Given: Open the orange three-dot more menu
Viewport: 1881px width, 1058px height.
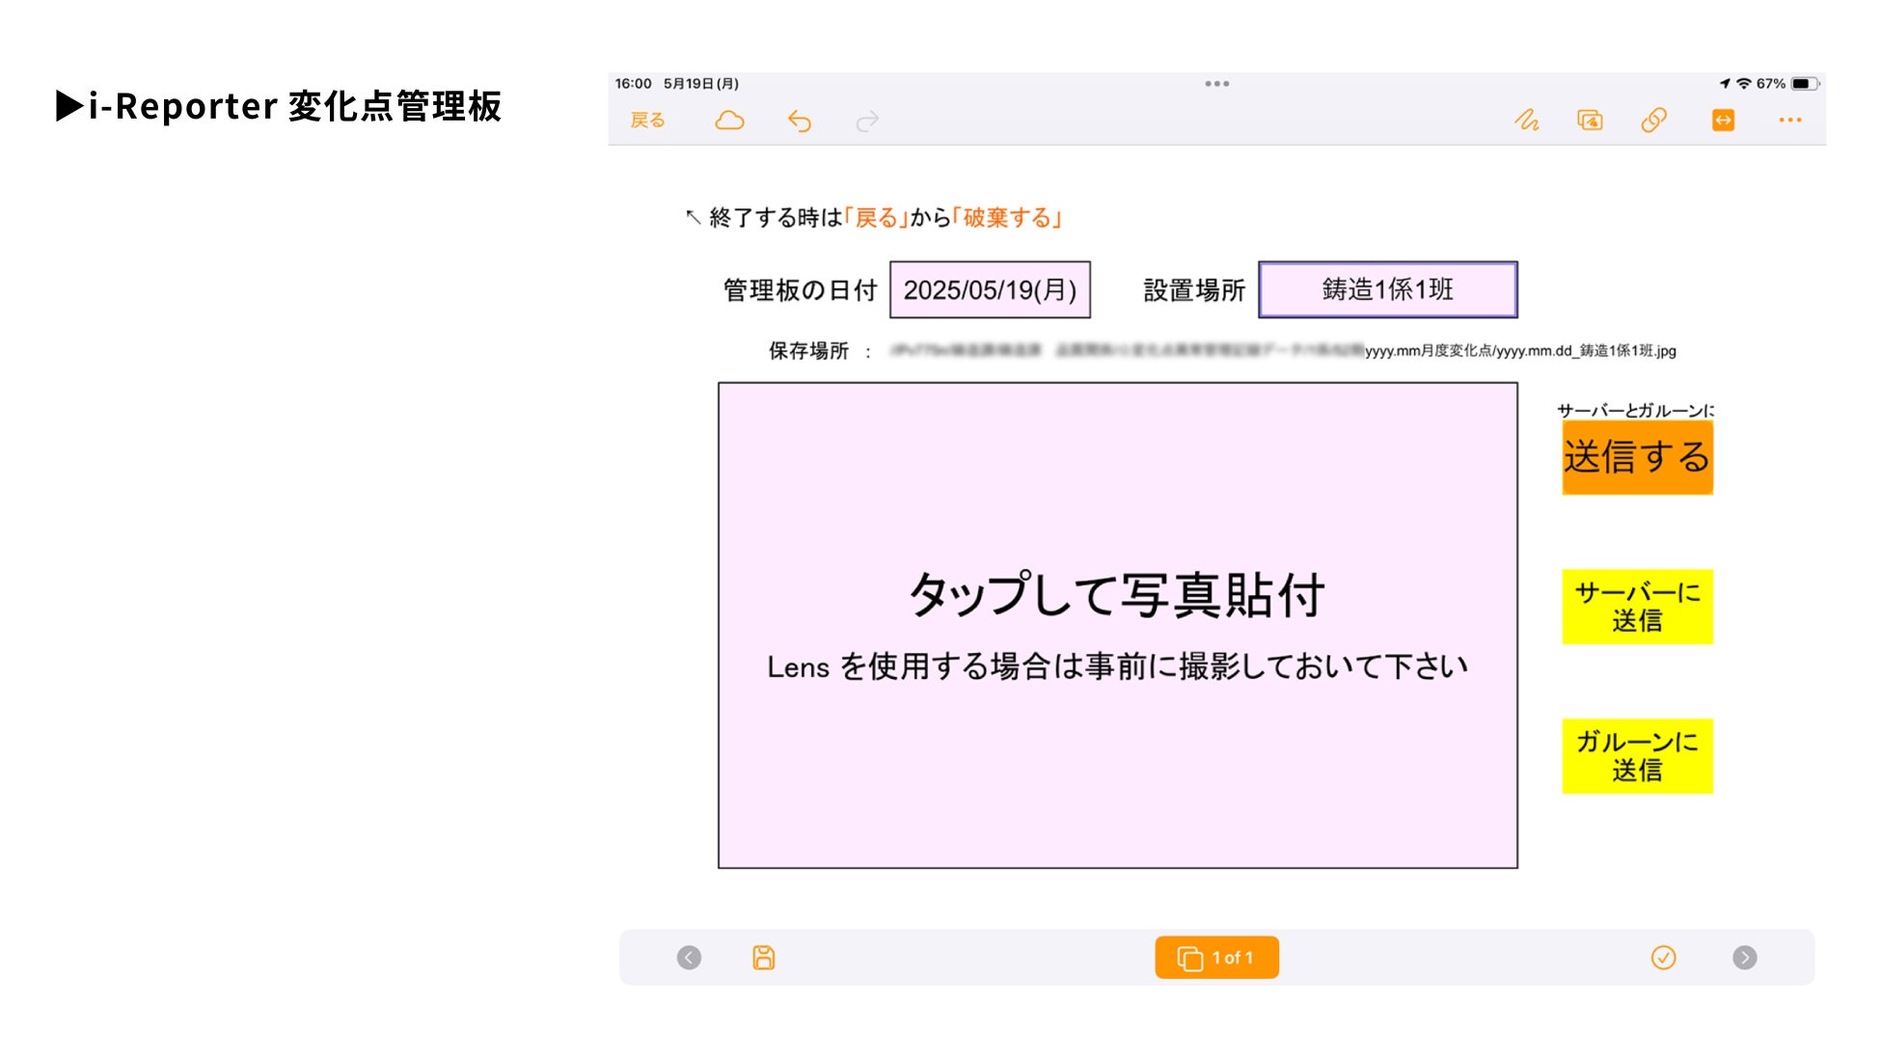Looking at the screenshot, I should 1789,121.
